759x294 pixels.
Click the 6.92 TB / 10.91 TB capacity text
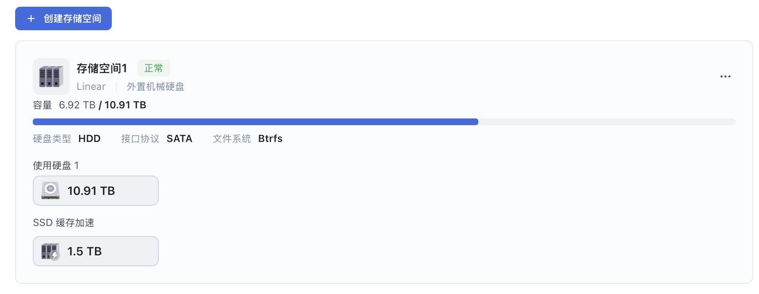103,105
